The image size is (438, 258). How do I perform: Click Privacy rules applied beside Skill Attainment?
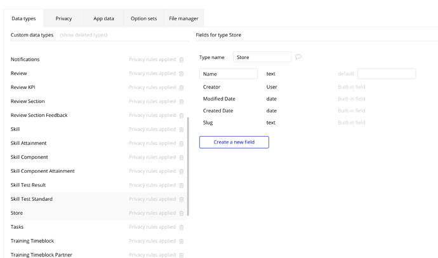click(x=152, y=143)
